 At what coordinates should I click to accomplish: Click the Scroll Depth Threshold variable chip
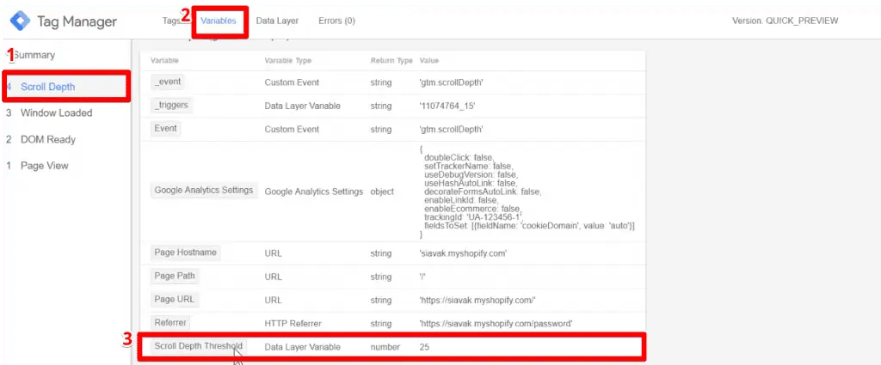pyautogui.click(x=199, y=346)
